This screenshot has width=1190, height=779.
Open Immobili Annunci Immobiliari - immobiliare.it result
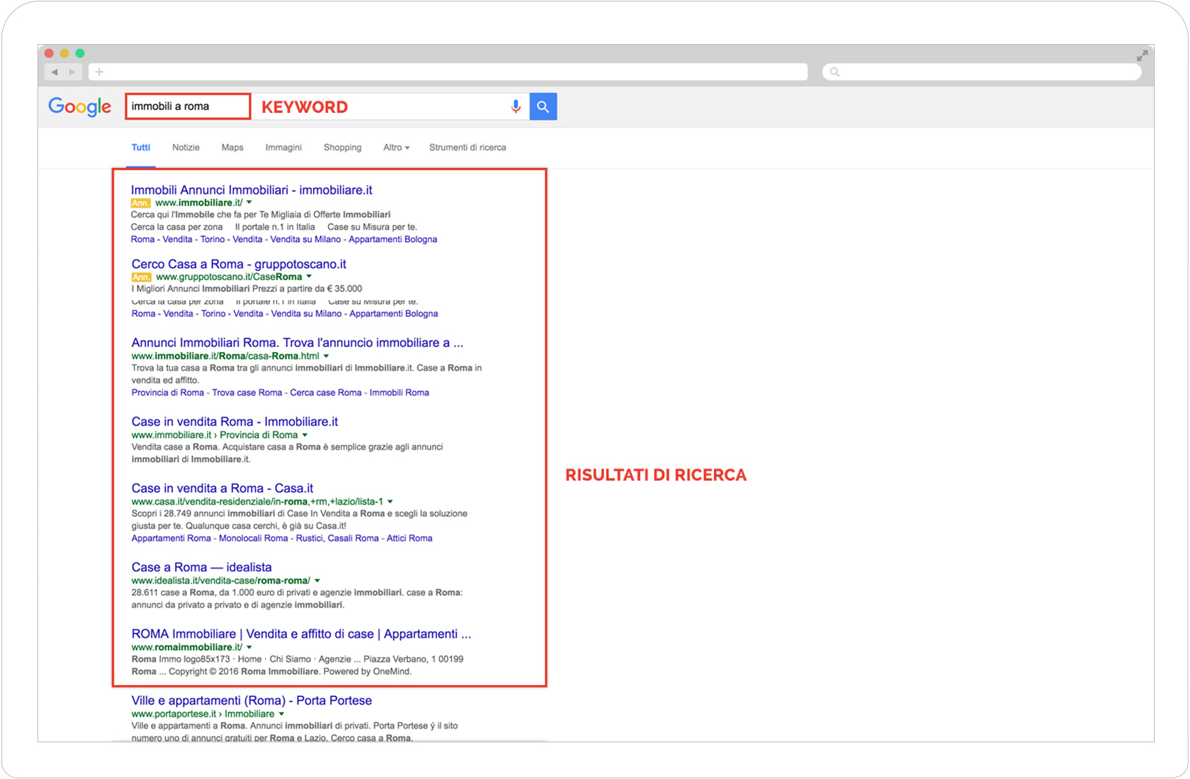tap(252, 190)
